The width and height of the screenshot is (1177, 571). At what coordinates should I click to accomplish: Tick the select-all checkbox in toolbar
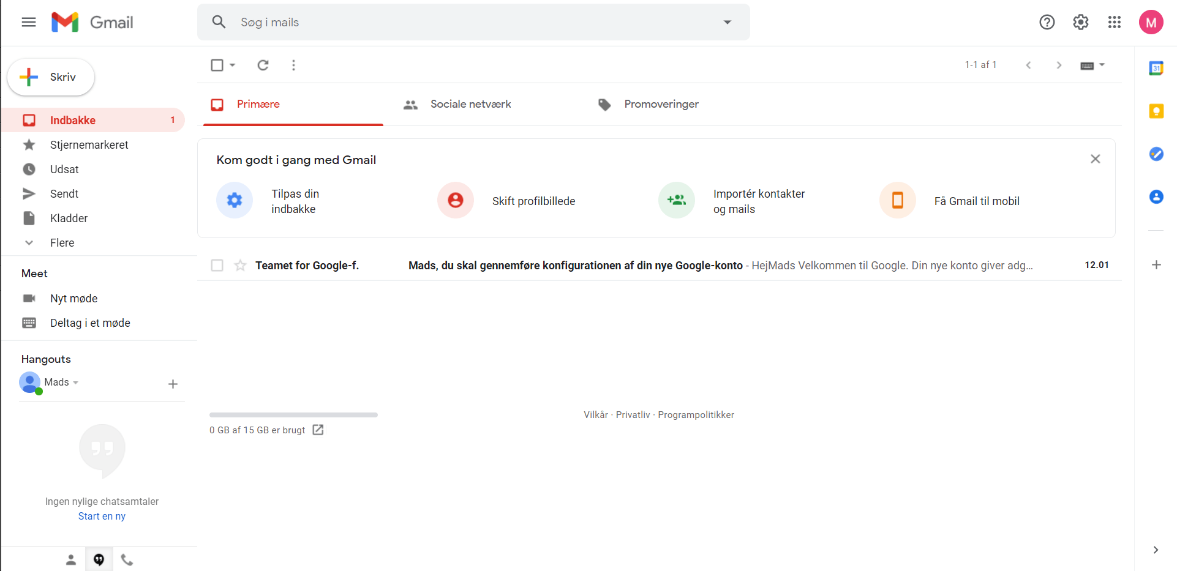217,65
